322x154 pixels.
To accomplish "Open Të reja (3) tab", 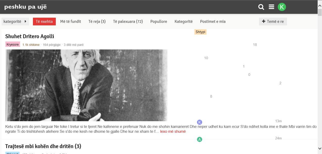I will [x=97, y=22].
